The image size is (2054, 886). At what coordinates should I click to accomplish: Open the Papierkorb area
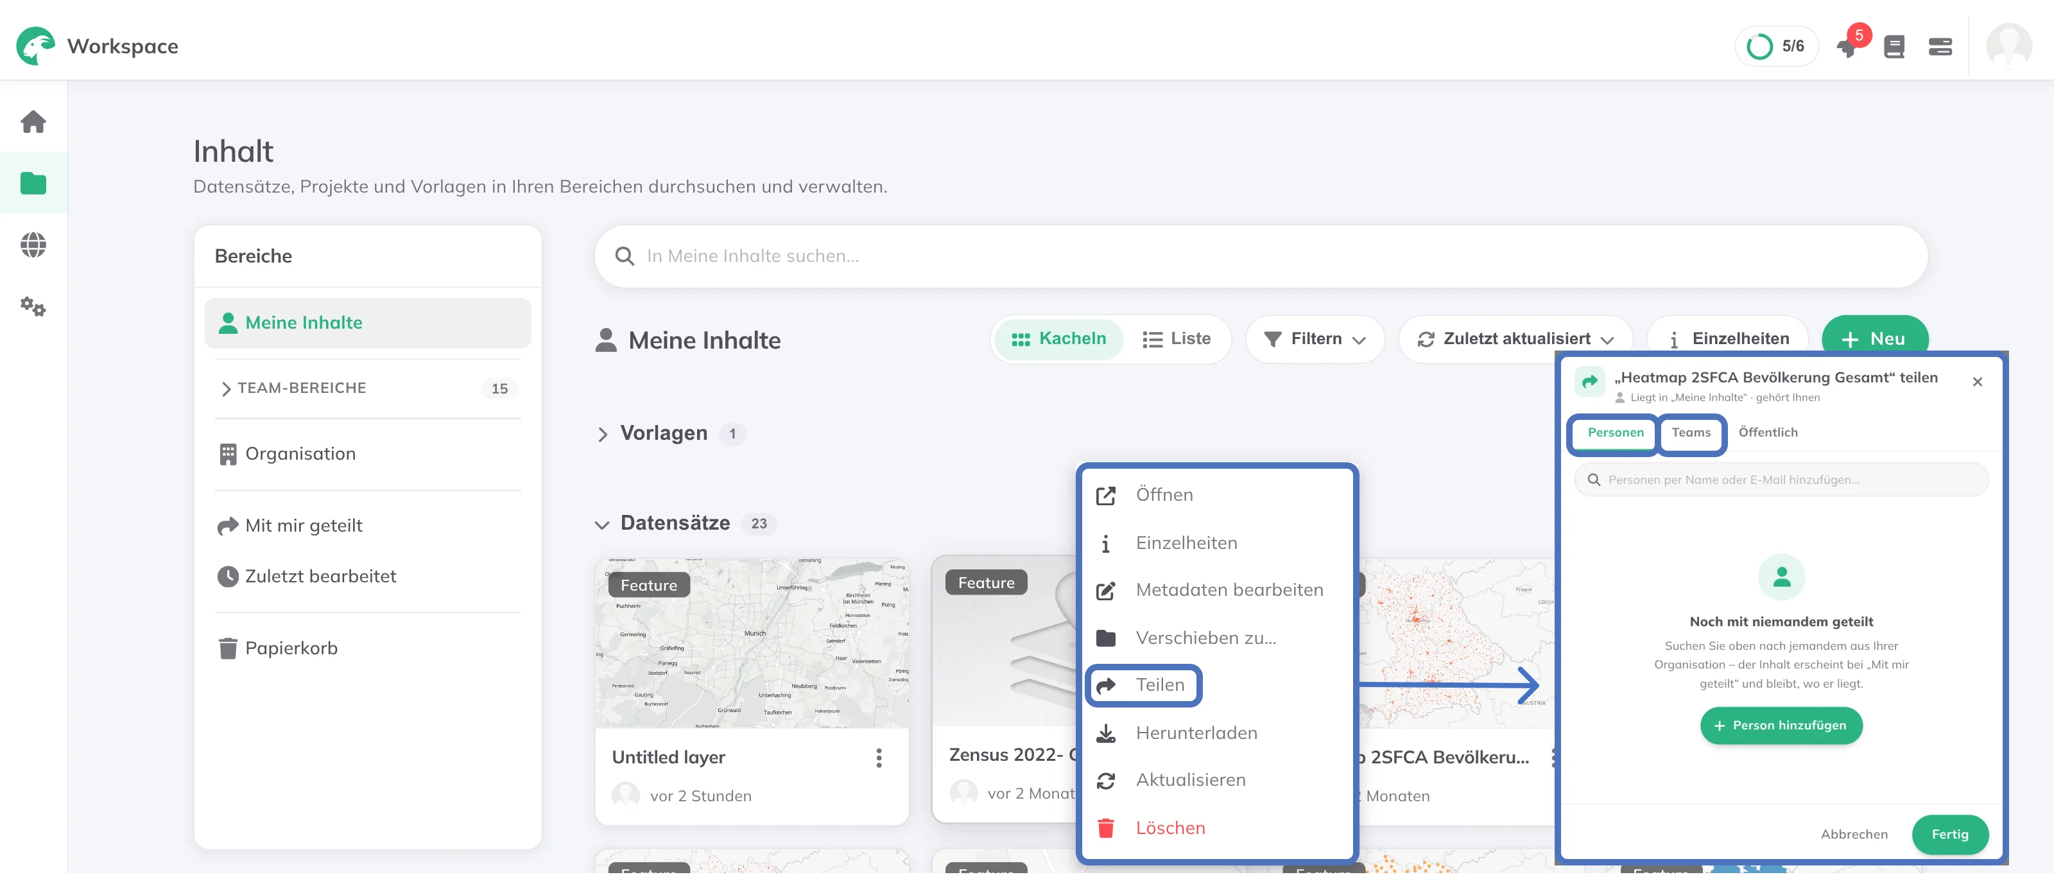tap(368, 648)
